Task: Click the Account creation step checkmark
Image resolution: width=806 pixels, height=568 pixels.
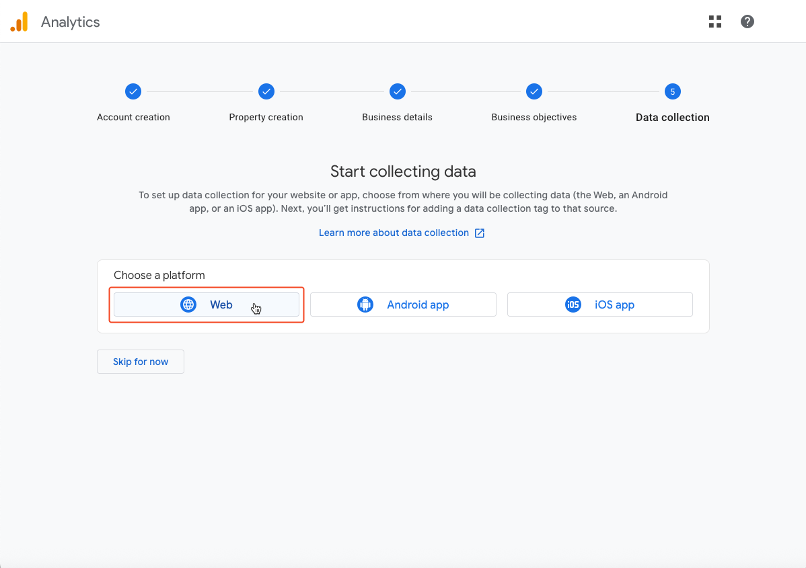Action: 133,91
